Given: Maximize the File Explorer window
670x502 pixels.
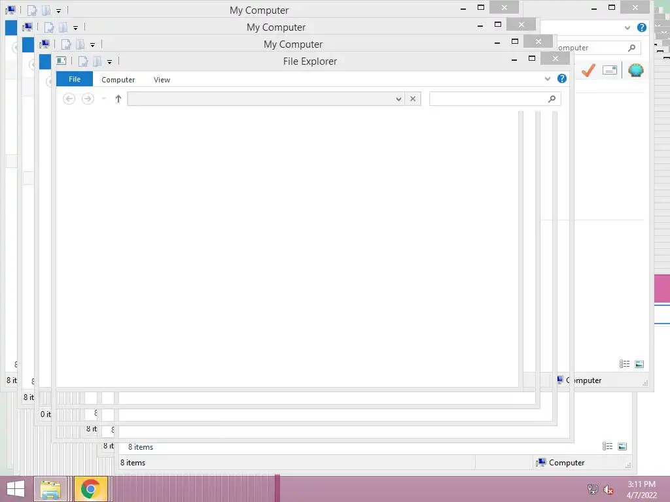Looking at the screenshot, I should pos(531,58).
